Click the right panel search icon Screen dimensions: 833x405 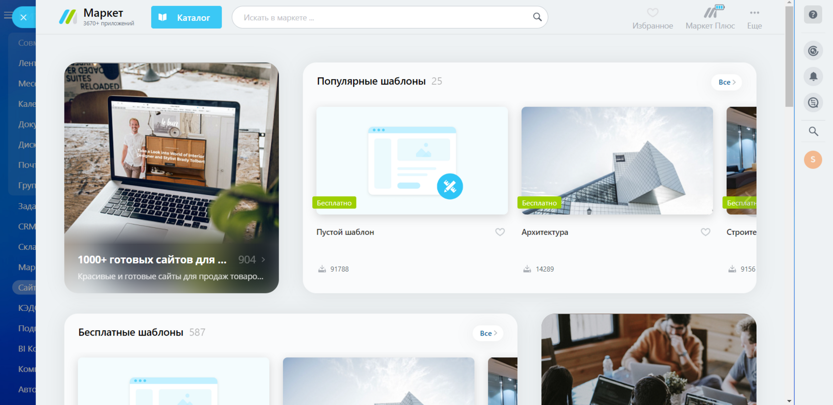813,131
